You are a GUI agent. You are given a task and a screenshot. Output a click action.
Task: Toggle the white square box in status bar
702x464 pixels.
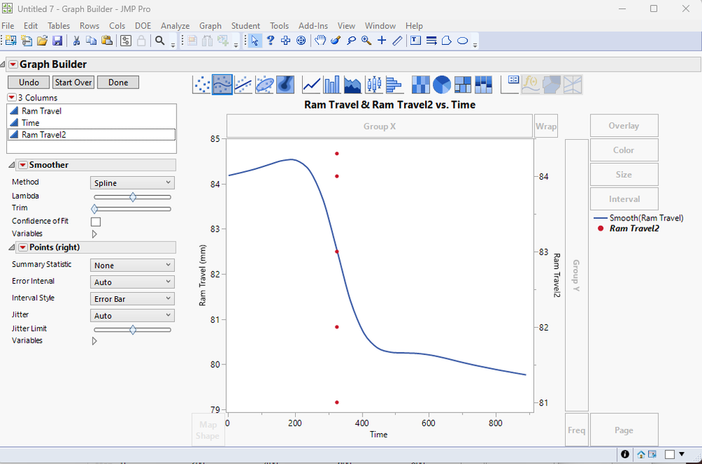tap(670, 455)
